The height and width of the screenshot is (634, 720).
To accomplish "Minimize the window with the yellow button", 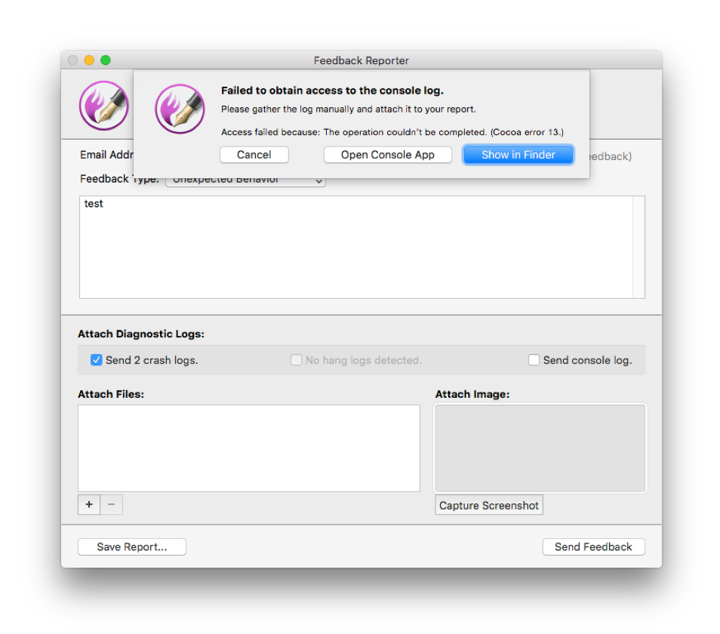I will click(x=89, y=60).
